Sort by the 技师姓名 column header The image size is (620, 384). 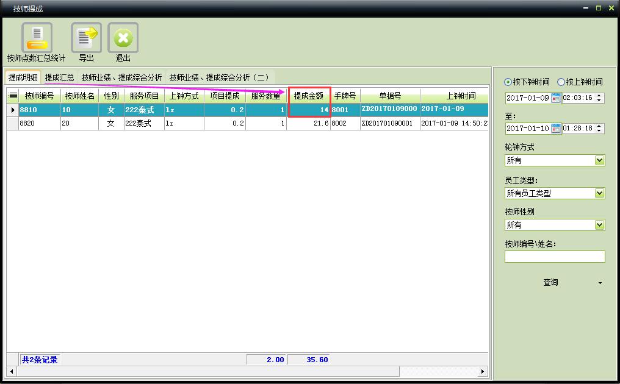(79, 96)
